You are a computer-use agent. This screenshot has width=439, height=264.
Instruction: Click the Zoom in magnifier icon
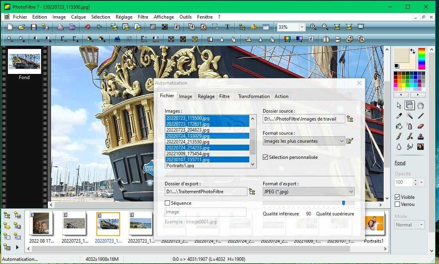[313, 27]
